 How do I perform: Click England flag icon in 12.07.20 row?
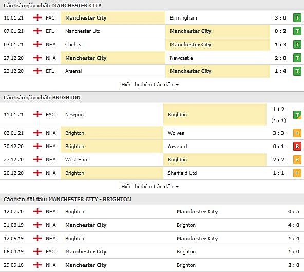pos(37,211)
